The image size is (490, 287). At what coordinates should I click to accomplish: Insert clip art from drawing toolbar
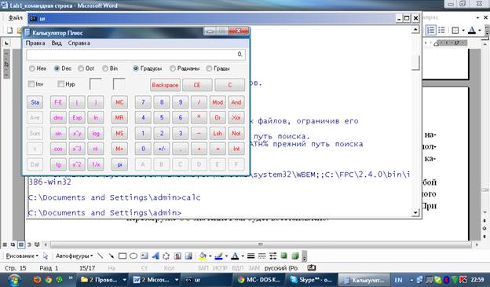click(x=177, y=256)
